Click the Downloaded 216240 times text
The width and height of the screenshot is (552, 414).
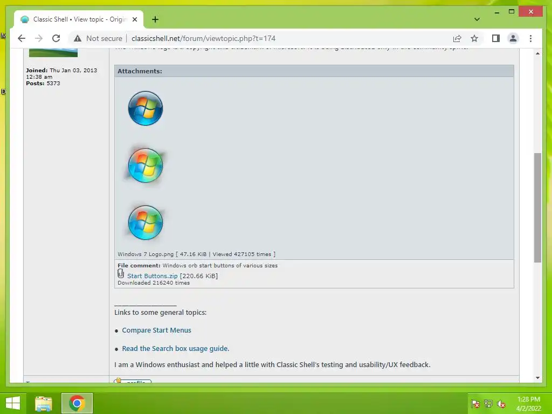pos(154,282)
